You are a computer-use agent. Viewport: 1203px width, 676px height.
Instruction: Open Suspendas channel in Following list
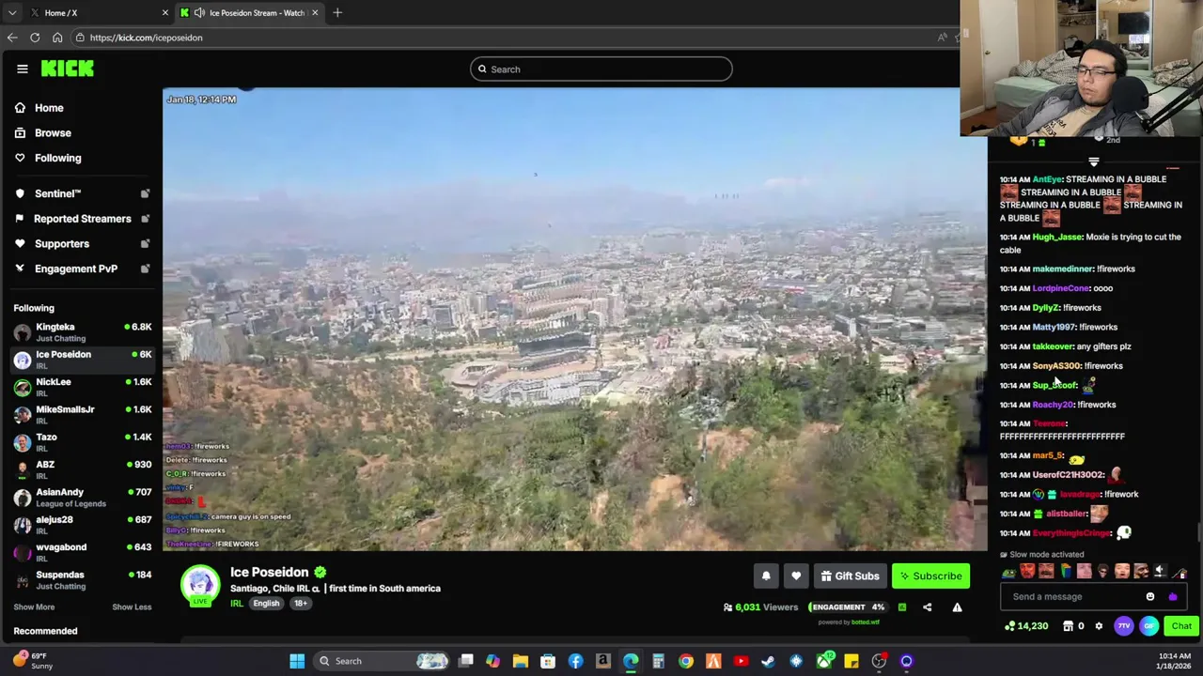click(x=82, y=579)
